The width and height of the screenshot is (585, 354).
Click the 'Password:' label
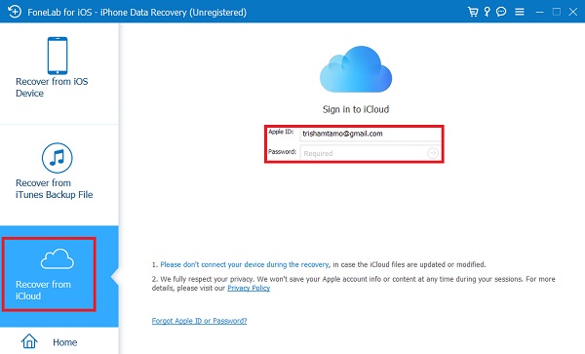coord(282,152)
